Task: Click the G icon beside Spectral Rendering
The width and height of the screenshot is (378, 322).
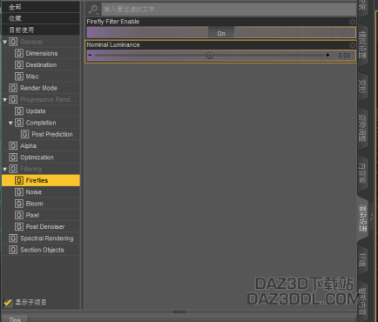Action: [13, 238]
